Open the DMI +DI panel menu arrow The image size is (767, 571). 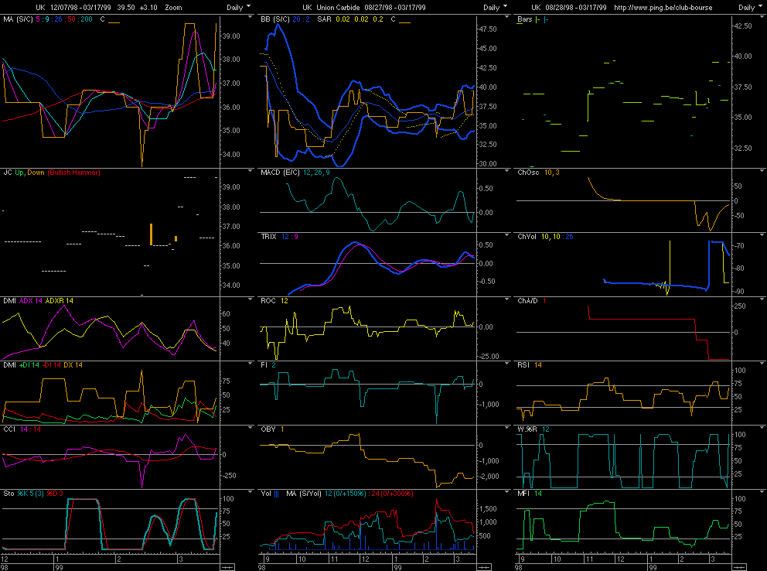(x=251, y=363)
